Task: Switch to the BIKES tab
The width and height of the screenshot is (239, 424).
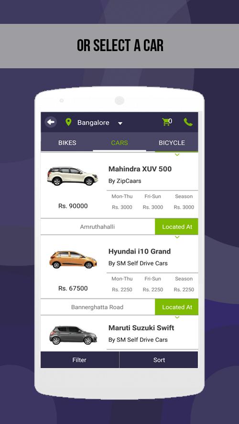Action: [67, 143]
